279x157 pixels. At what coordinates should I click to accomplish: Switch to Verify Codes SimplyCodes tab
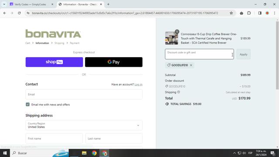point(30,4)
